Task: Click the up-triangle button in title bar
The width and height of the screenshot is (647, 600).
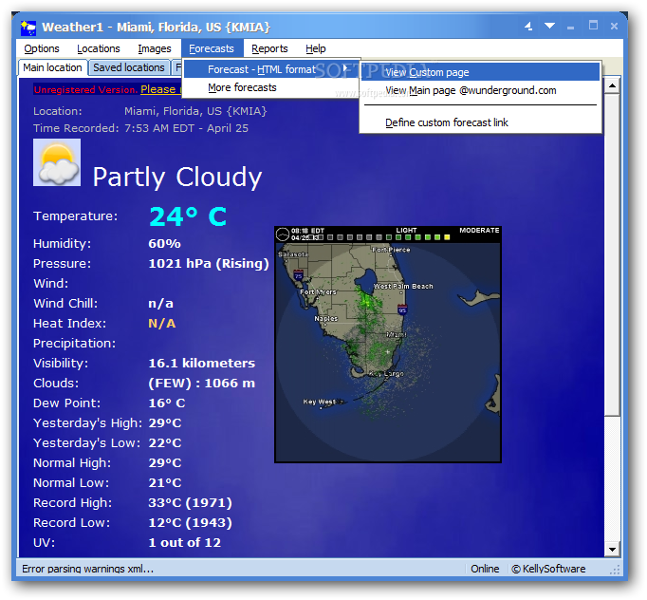Action: pyautogui.click(x=527, y=26)
